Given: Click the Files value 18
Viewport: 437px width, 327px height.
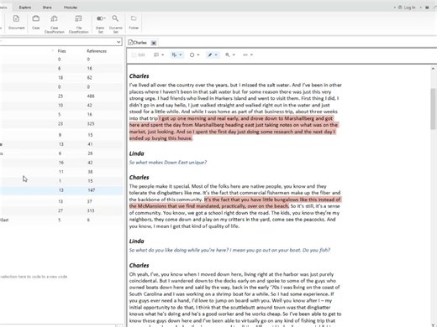Looking at the screenshot, I should point(61,78).
